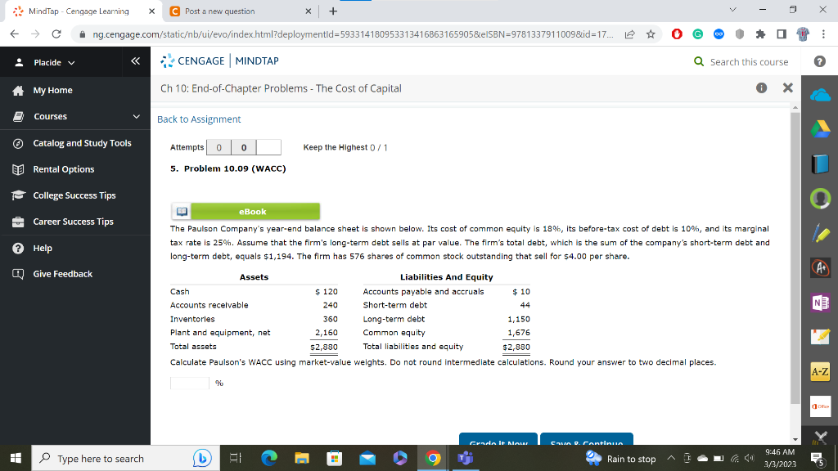Open the A-Z glossary app

click(820, 372)
